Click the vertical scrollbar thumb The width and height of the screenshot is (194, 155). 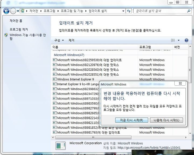[x=190, y=70]
